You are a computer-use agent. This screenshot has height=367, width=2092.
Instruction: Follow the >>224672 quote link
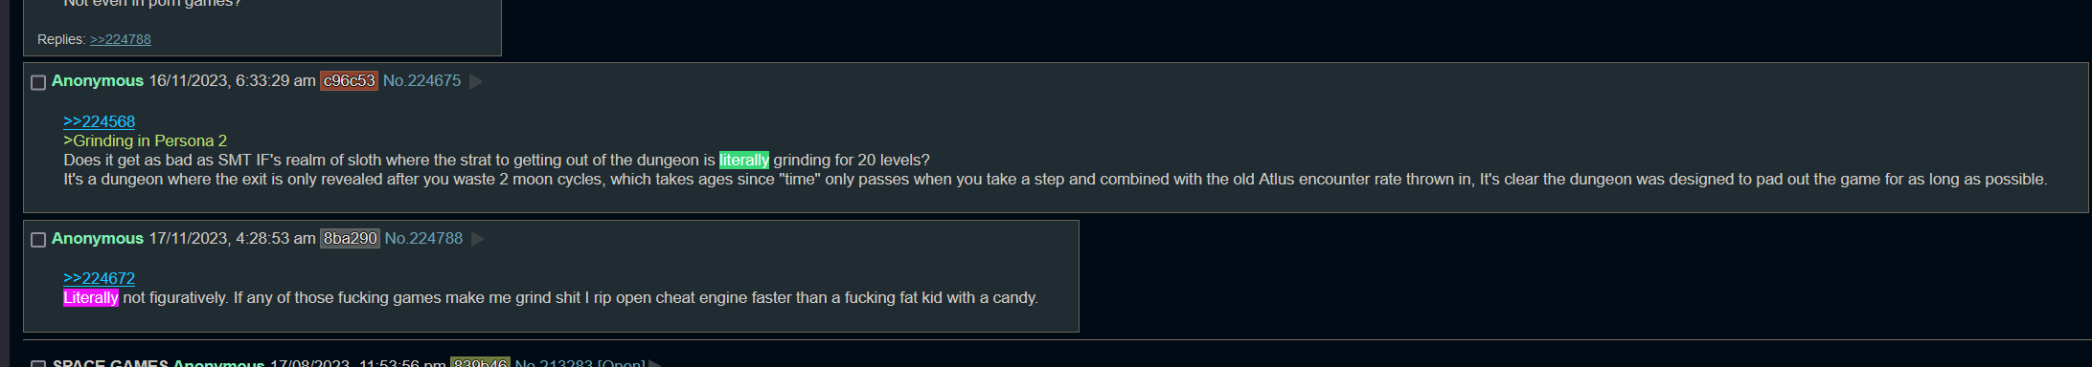tap(99, 278)
